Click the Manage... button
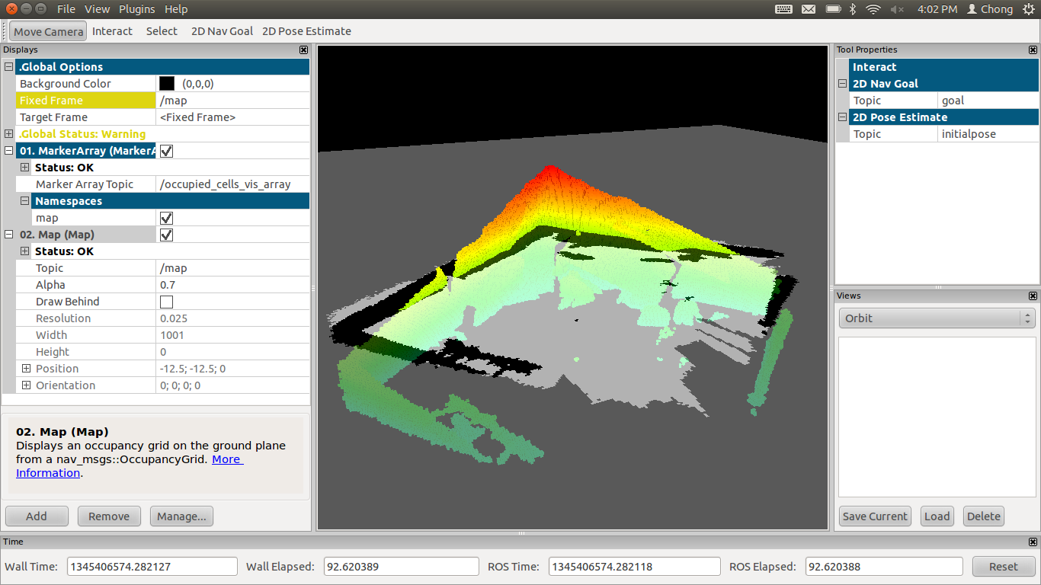 tap(181, 516)
